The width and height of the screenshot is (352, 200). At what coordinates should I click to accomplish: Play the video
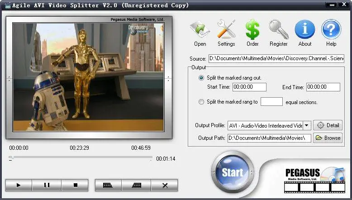[19, 185]
